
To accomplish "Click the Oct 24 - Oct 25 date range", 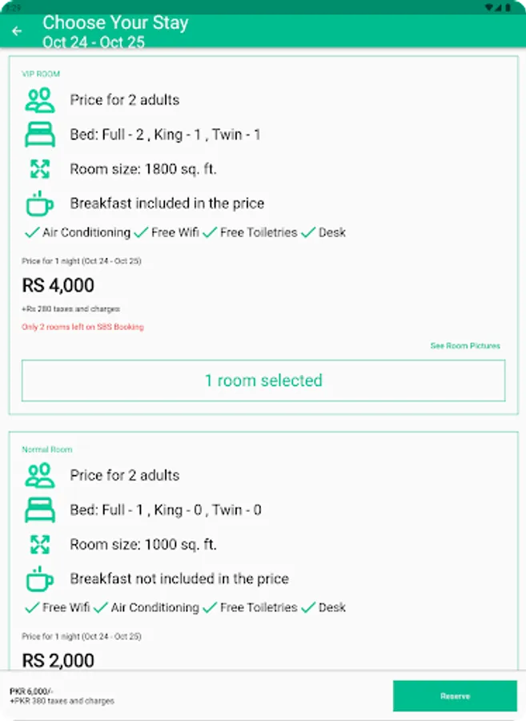I will click(94, 42).
